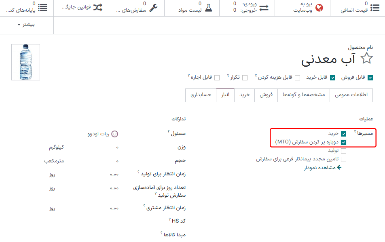
Task: Open the حسابداری tab
Action: pyautogui.click(x=201, y=95)
